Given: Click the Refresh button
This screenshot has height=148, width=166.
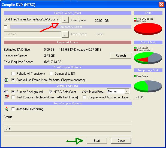Looking at the screenshot, I should pyautogui.click(x=121, y=56).
